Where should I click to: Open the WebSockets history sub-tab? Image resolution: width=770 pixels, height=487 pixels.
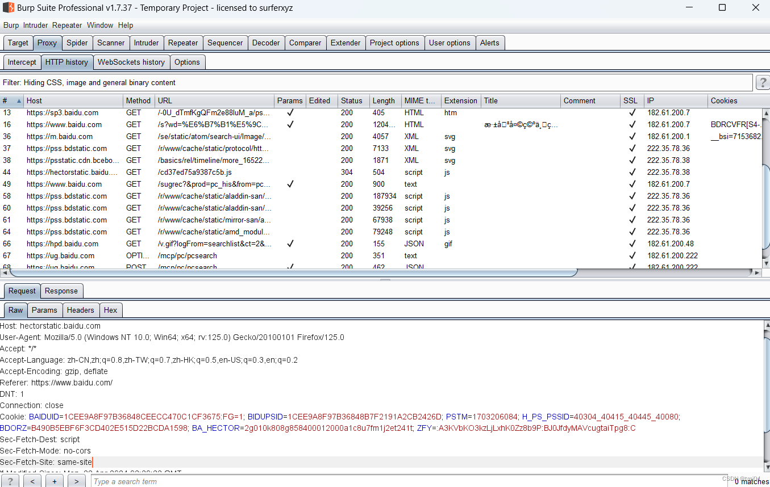pos(131,62)
